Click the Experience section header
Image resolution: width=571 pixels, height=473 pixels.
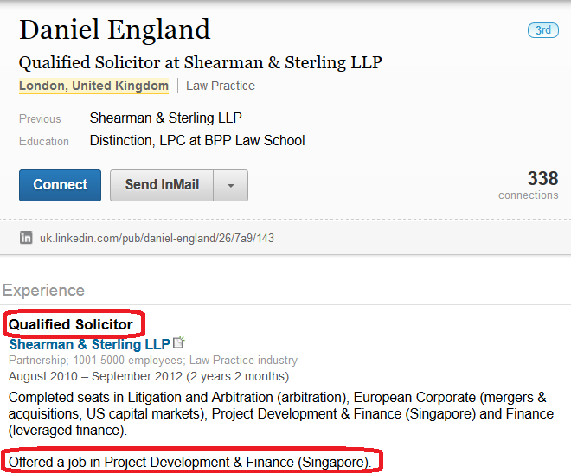pos(43,291)
